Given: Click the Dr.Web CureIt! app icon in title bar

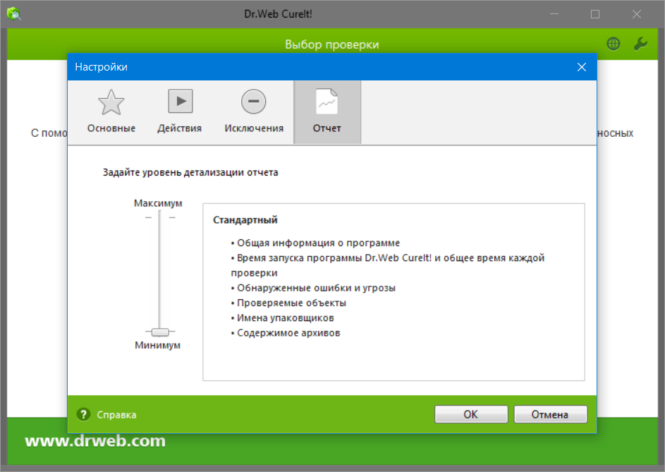Looking at the screenshot, I should pyautogui.click(x=14, y=13).
